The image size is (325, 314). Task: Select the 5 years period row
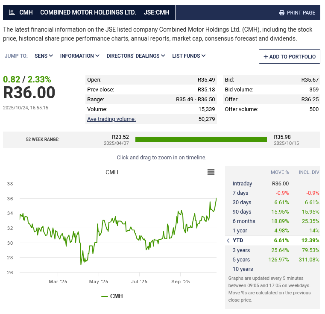click(272, 259)
